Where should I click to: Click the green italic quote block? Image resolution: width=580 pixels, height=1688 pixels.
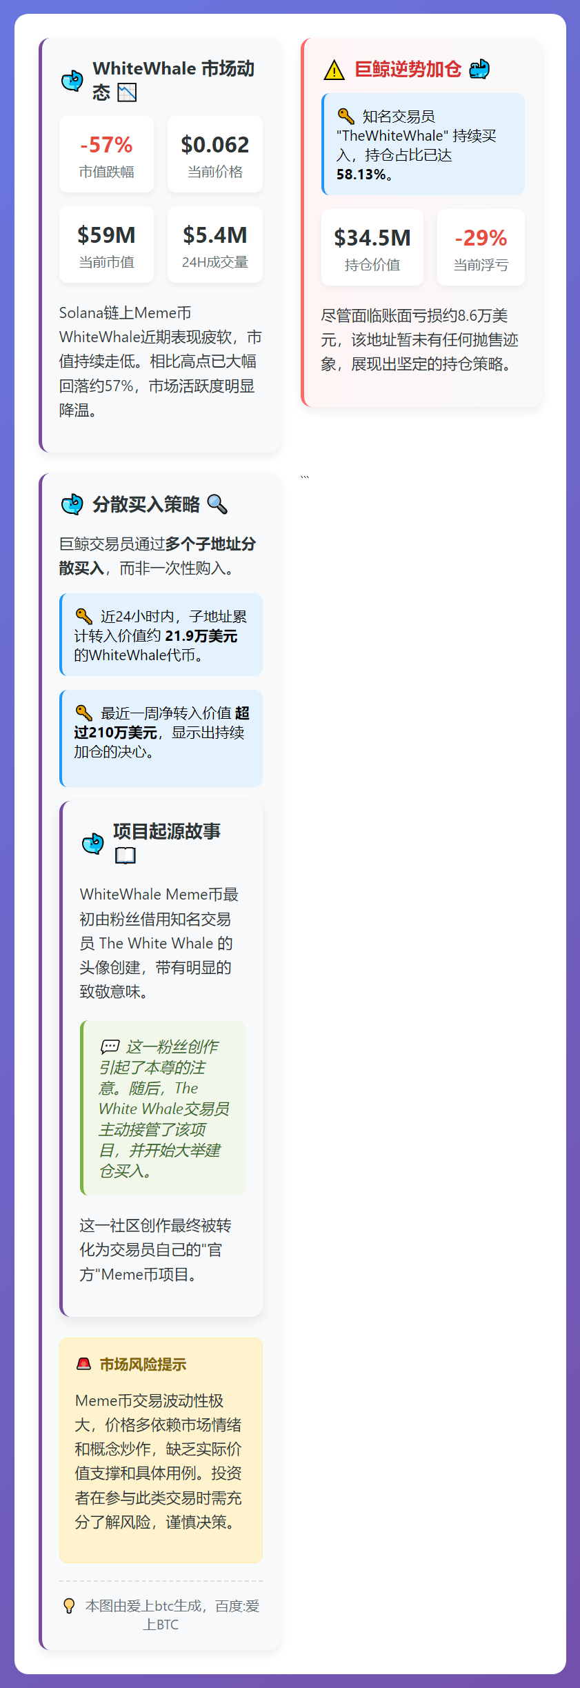coord(163,1108)
